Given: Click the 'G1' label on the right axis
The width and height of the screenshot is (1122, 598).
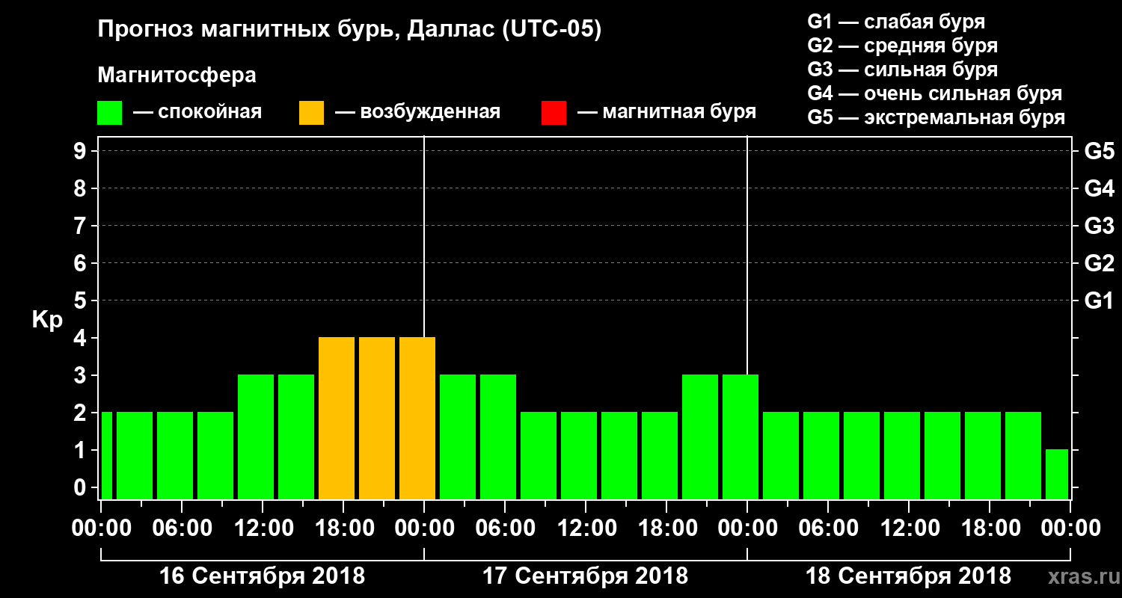Looking at the screenshot, I should (x=1099, y=300).
